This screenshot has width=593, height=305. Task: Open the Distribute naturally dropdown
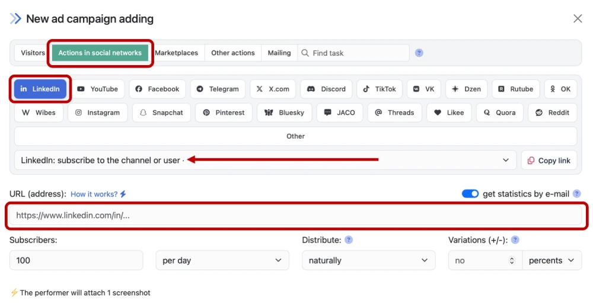[x=368, y=261]
